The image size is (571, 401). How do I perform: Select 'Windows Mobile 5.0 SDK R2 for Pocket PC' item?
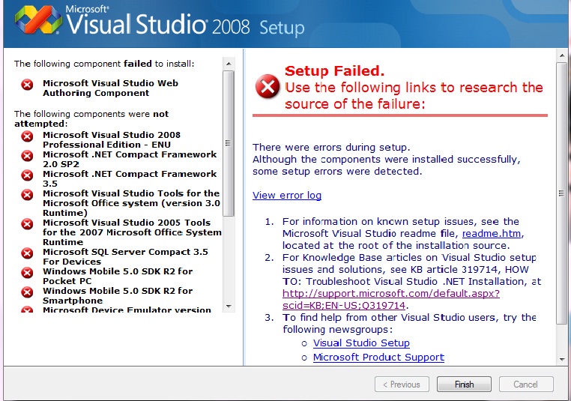point(118,276)
